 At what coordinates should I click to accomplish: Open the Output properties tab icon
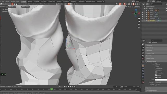(143, 50)
